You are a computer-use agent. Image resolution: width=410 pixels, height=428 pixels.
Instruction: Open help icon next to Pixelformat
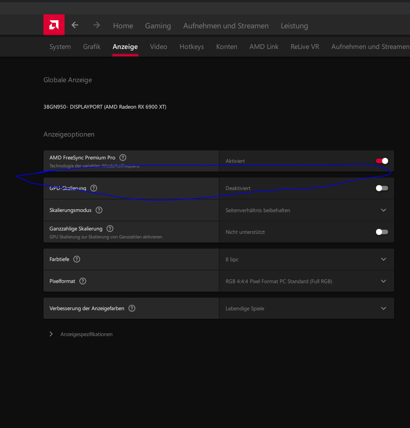pos(83,281)
